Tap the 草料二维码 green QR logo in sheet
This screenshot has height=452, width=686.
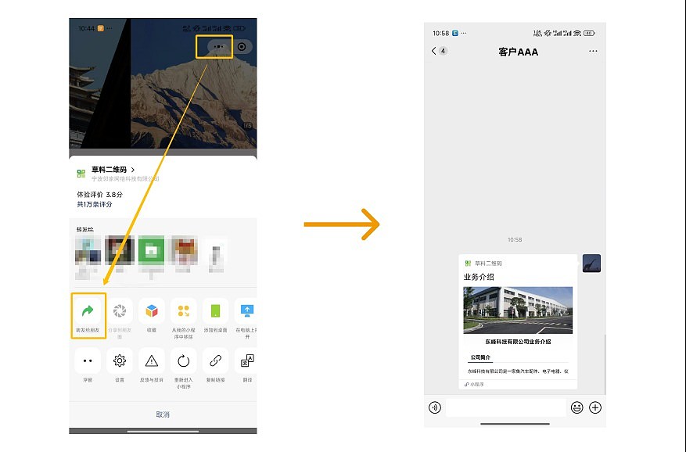click(81, 174)
